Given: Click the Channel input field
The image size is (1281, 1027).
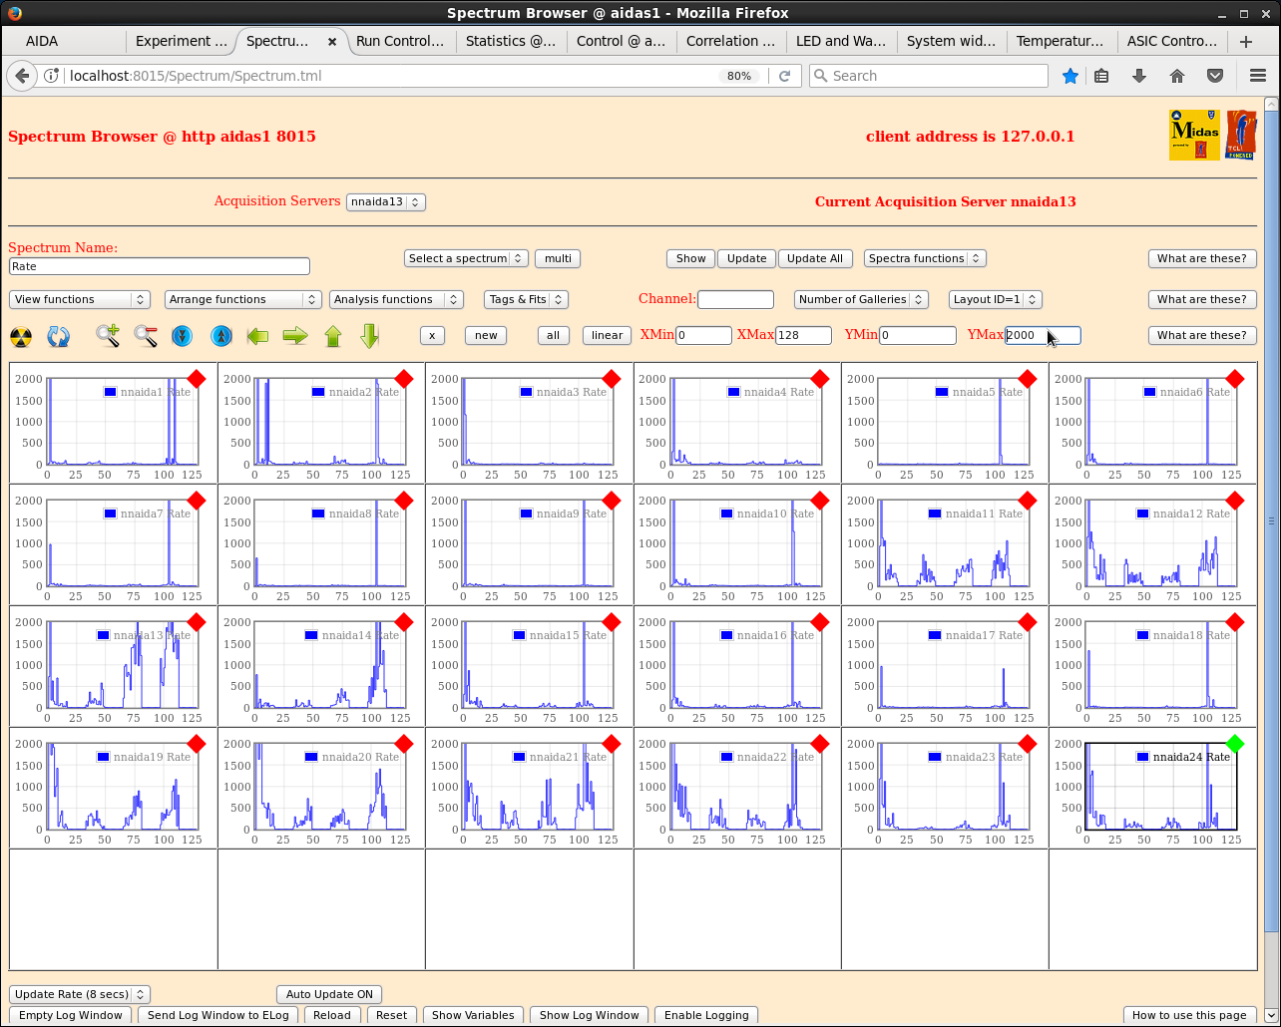Looking at the screenshot, I should point(735,299).
